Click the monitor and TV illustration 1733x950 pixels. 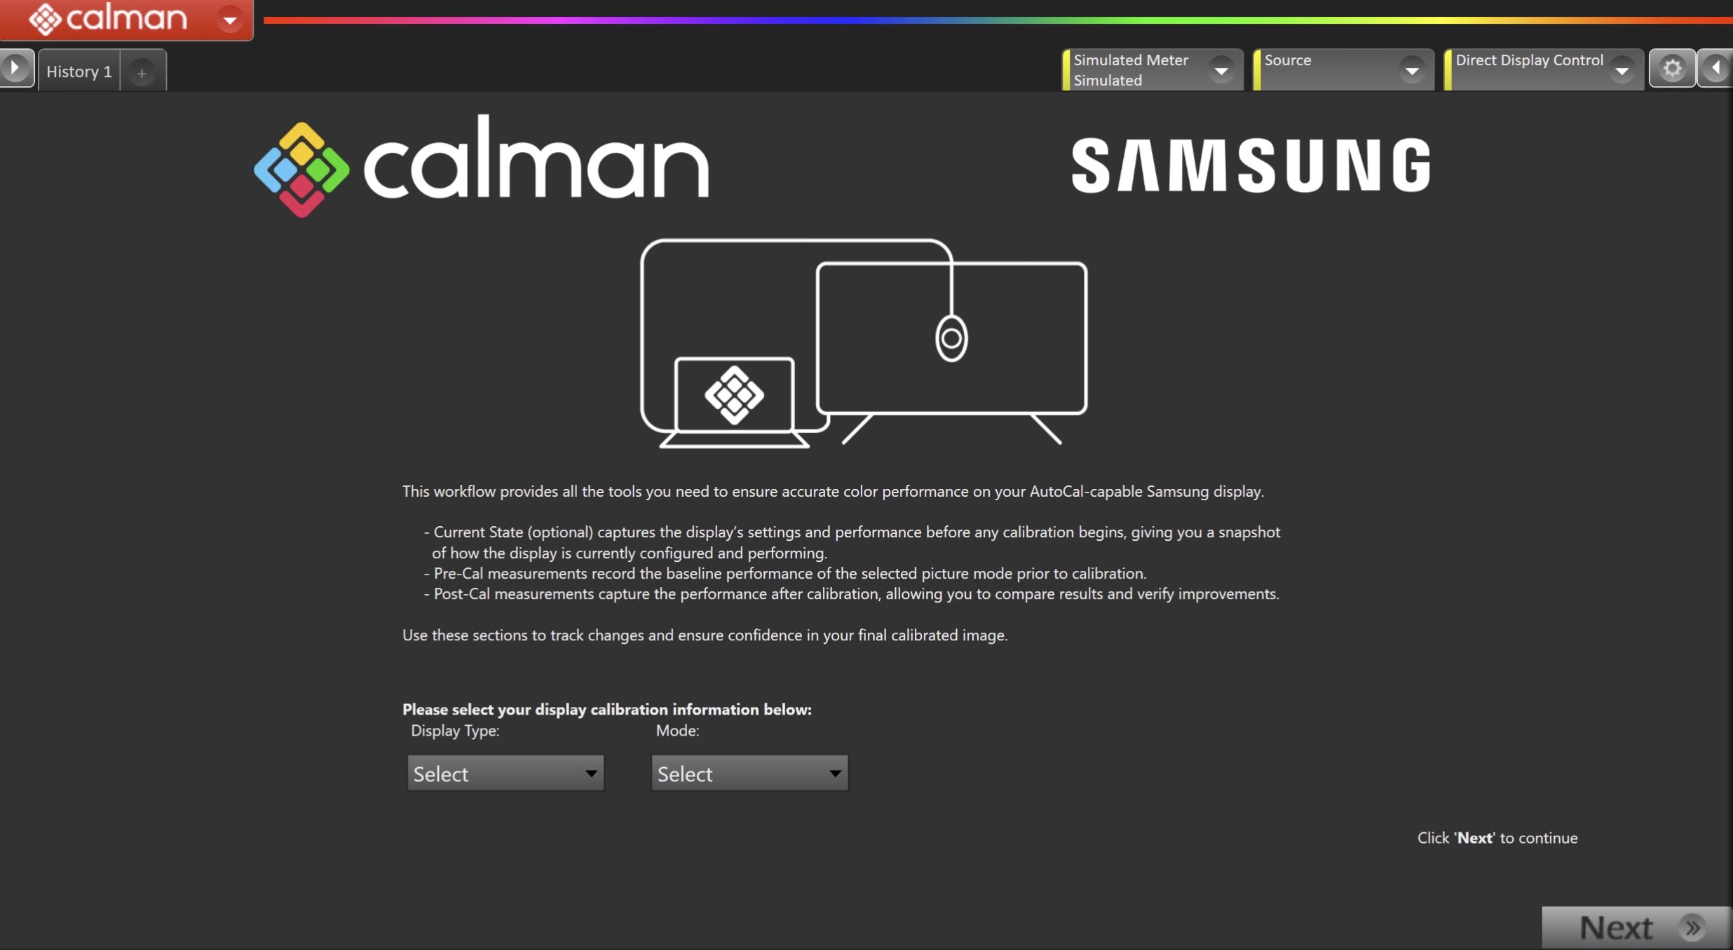pos(864,343)
